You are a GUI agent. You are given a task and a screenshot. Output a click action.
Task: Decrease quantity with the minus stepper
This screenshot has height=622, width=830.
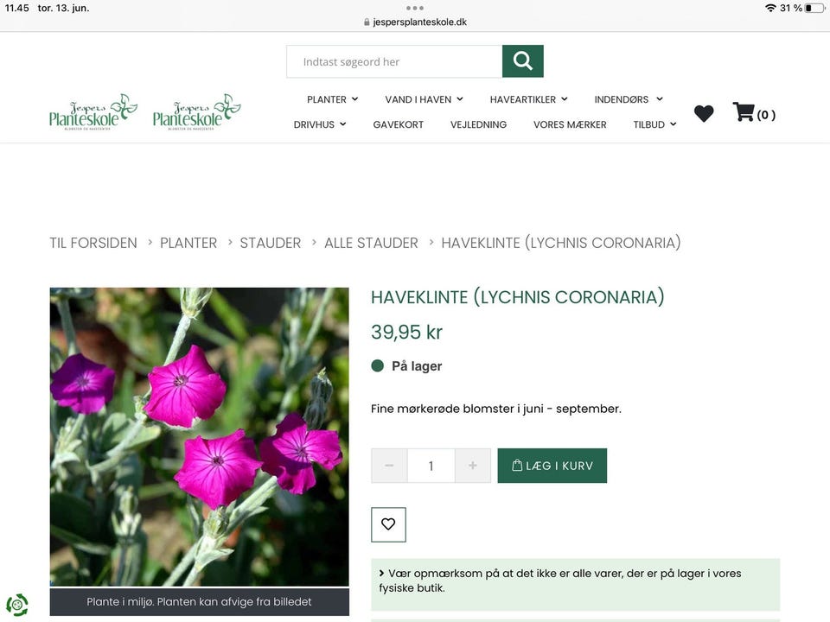pyautogui.click(x=388, y=465)
